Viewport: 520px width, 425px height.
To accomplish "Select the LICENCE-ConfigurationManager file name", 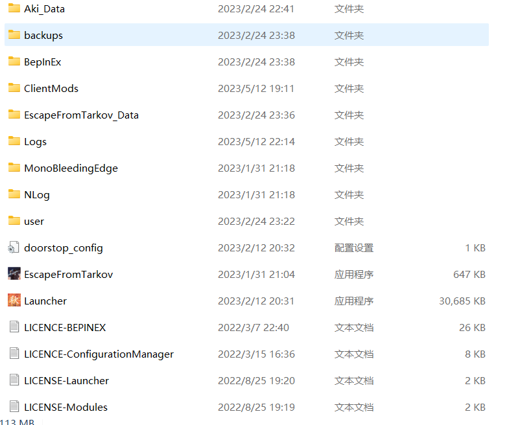I will pos(99,354).
